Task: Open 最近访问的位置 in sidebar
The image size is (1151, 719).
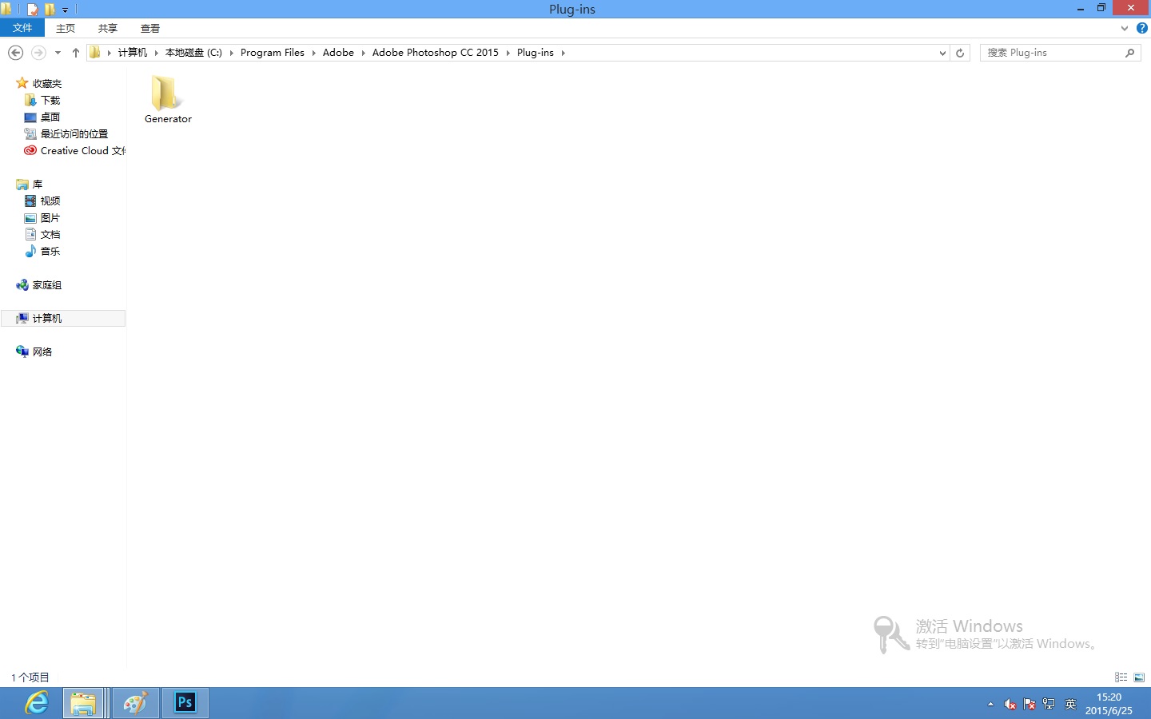Action: pyautogui.click(x=74, y=133)
